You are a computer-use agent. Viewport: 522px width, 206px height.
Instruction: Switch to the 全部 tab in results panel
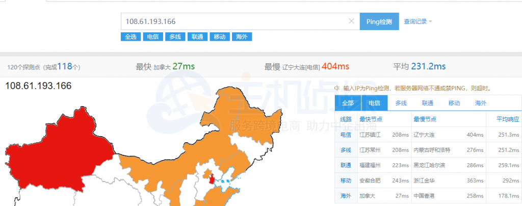[x=348, y=103]
